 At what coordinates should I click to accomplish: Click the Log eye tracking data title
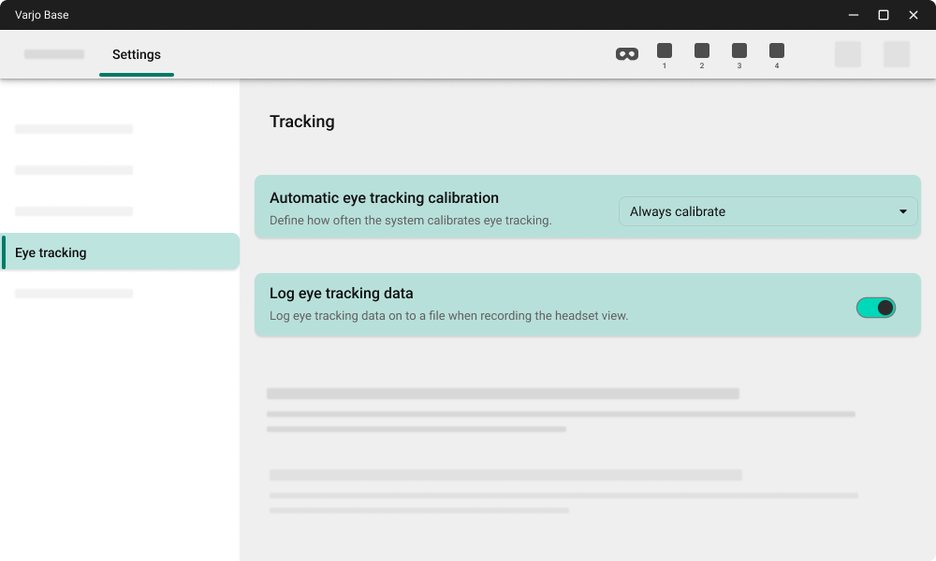[342, 294]
